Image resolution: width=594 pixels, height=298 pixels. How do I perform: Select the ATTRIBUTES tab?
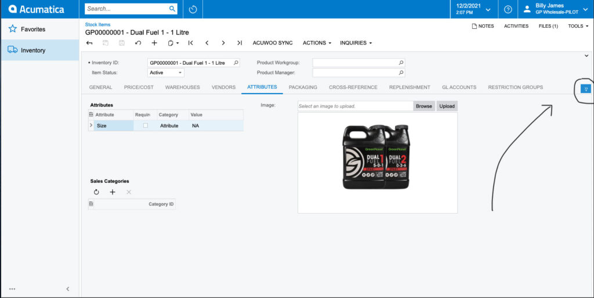[x=262, y=87]
